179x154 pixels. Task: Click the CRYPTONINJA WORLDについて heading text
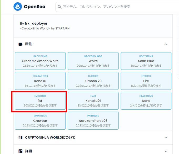[50, 137]
